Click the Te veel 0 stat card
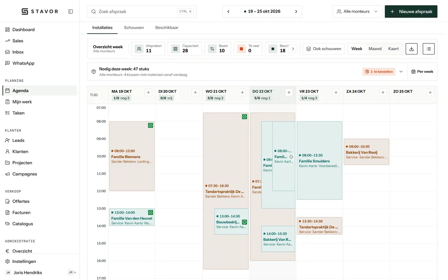The height and width of the screenshot is (280, 448). (248, 49)
